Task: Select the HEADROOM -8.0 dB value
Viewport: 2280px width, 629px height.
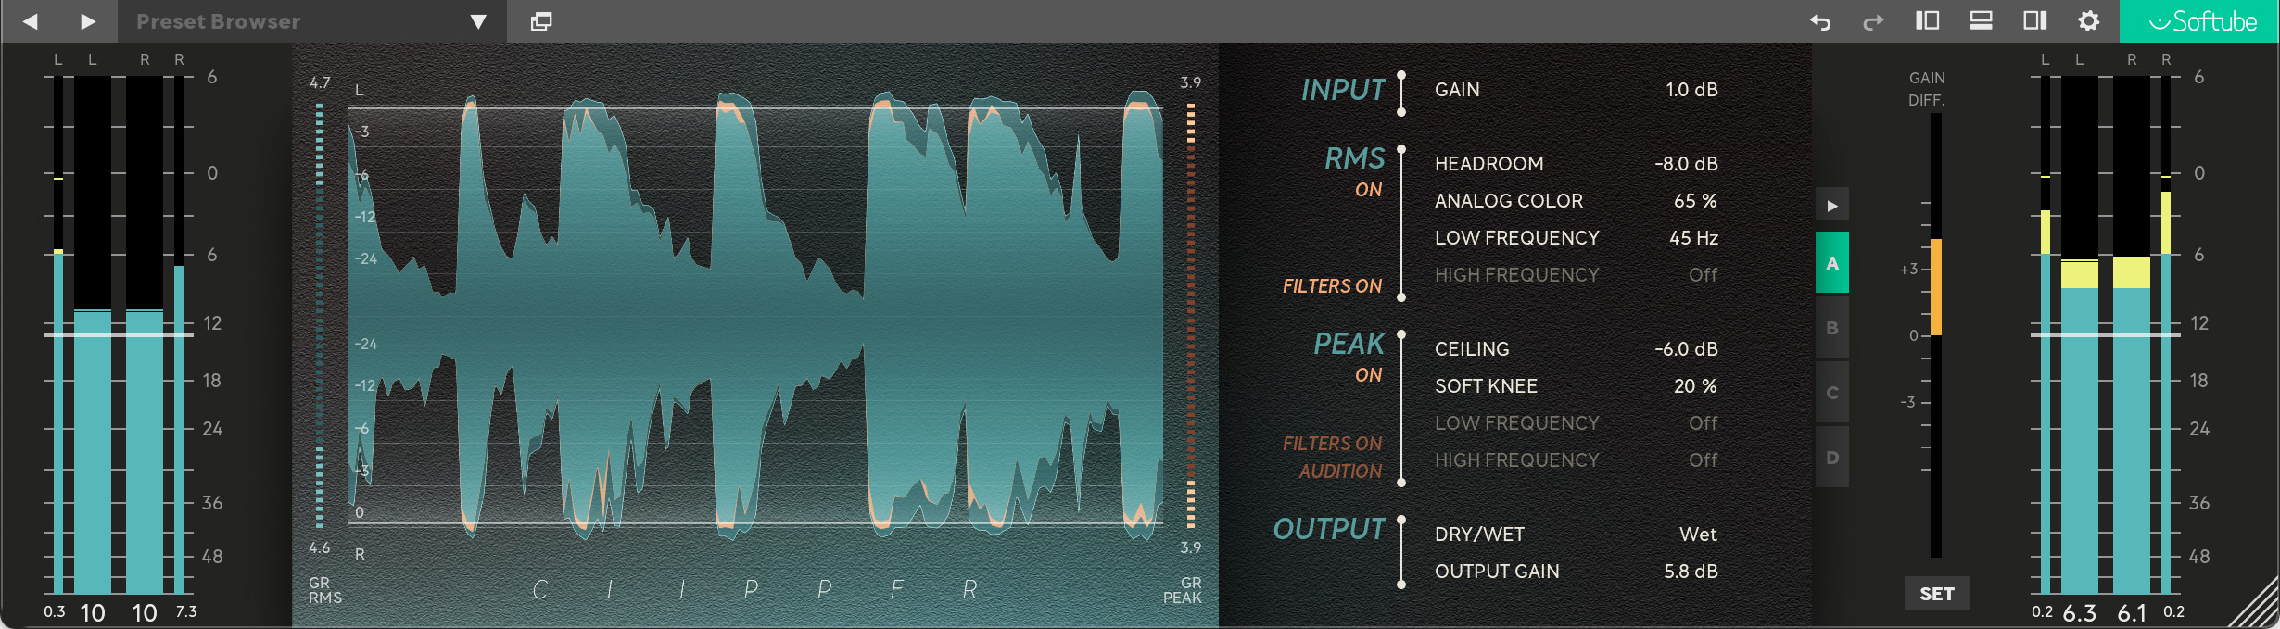Action: tap(1686, 164)
